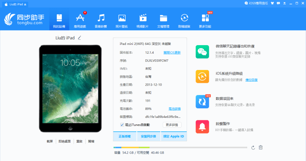Screen dimensions: 306x161
Task: Click 鈴聲製作 title text
Action: click(x=223, y=124)
